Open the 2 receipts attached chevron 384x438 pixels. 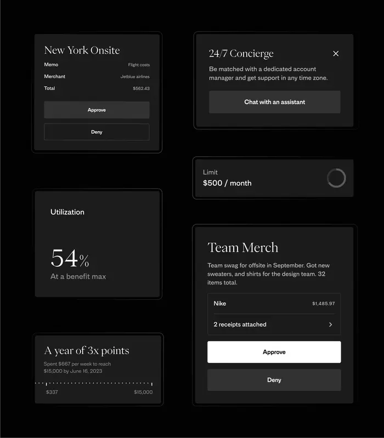pos(331,325)
